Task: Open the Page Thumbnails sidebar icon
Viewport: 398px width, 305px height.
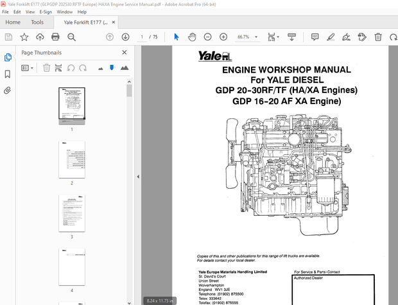Action: tap(8, 57)
